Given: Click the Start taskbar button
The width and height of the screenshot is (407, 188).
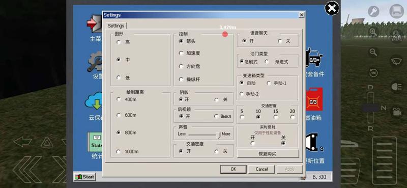Looking at the screenshot, I should [x=84, y=177].
